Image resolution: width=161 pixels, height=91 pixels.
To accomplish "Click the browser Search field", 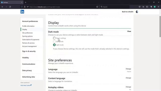I will pyautogui.click(x=114, y=7).
